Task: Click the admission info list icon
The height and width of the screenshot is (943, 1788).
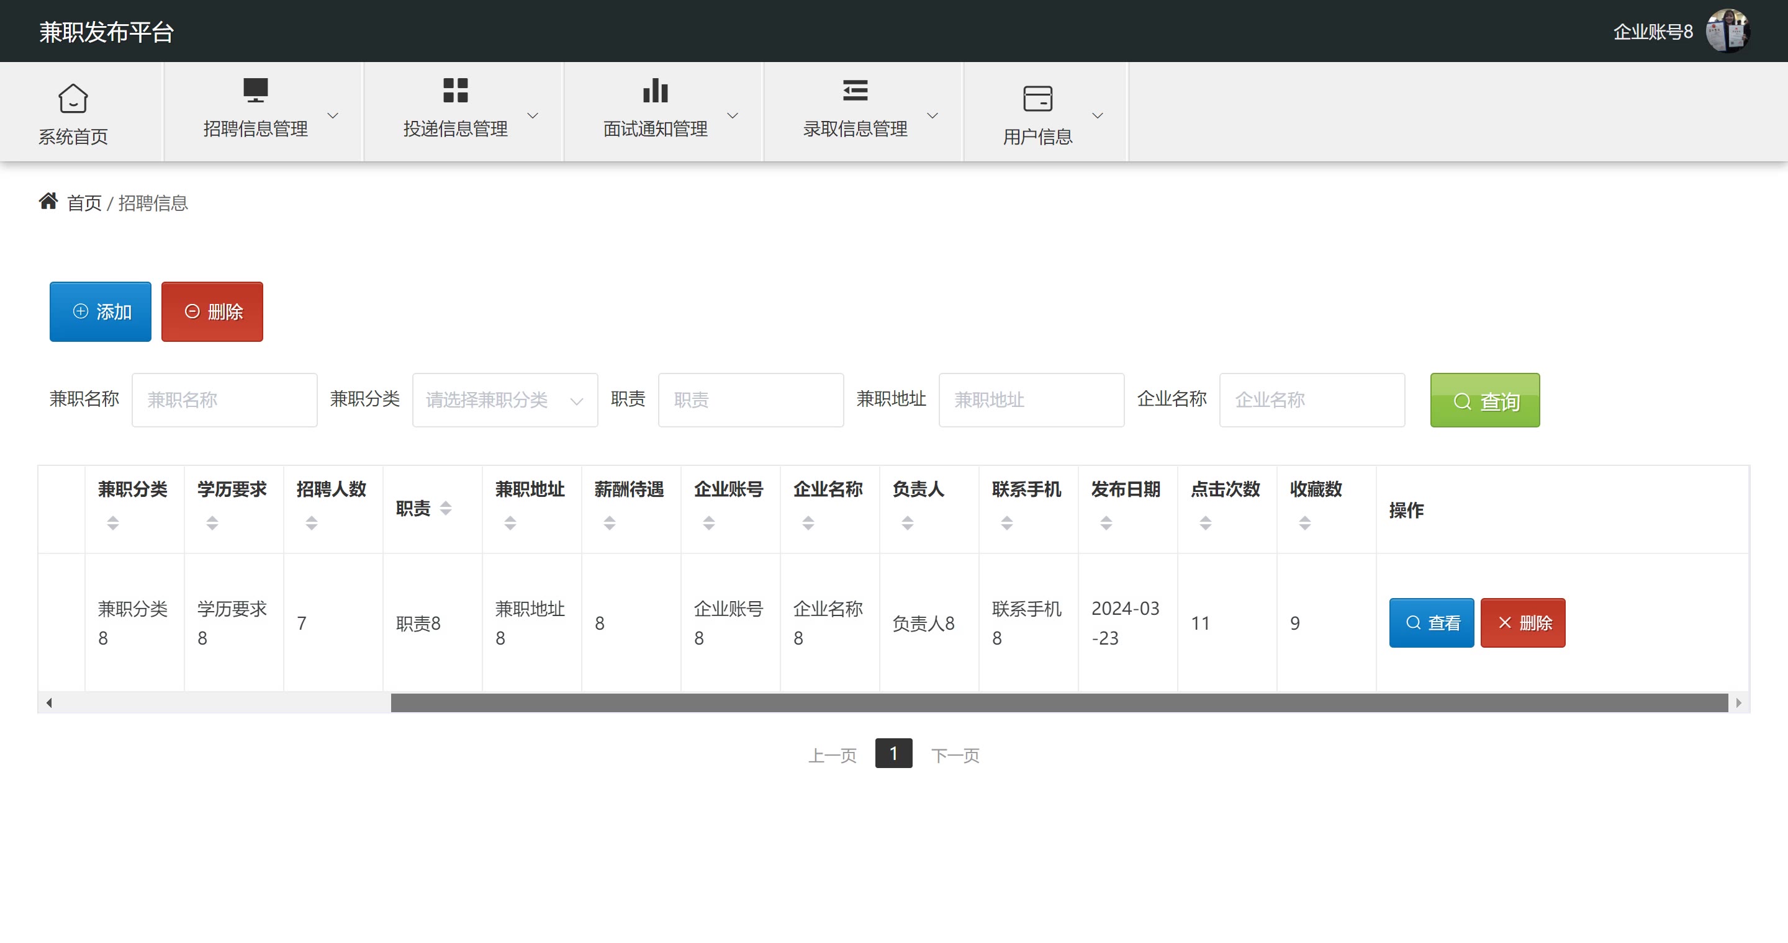Action: click(855, 90)
